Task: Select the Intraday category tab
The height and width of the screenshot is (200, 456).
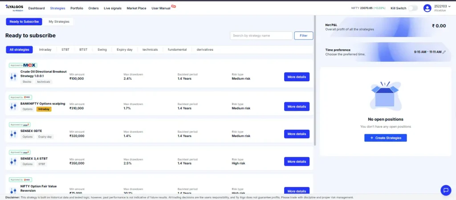Action: [x=45, y=50]
